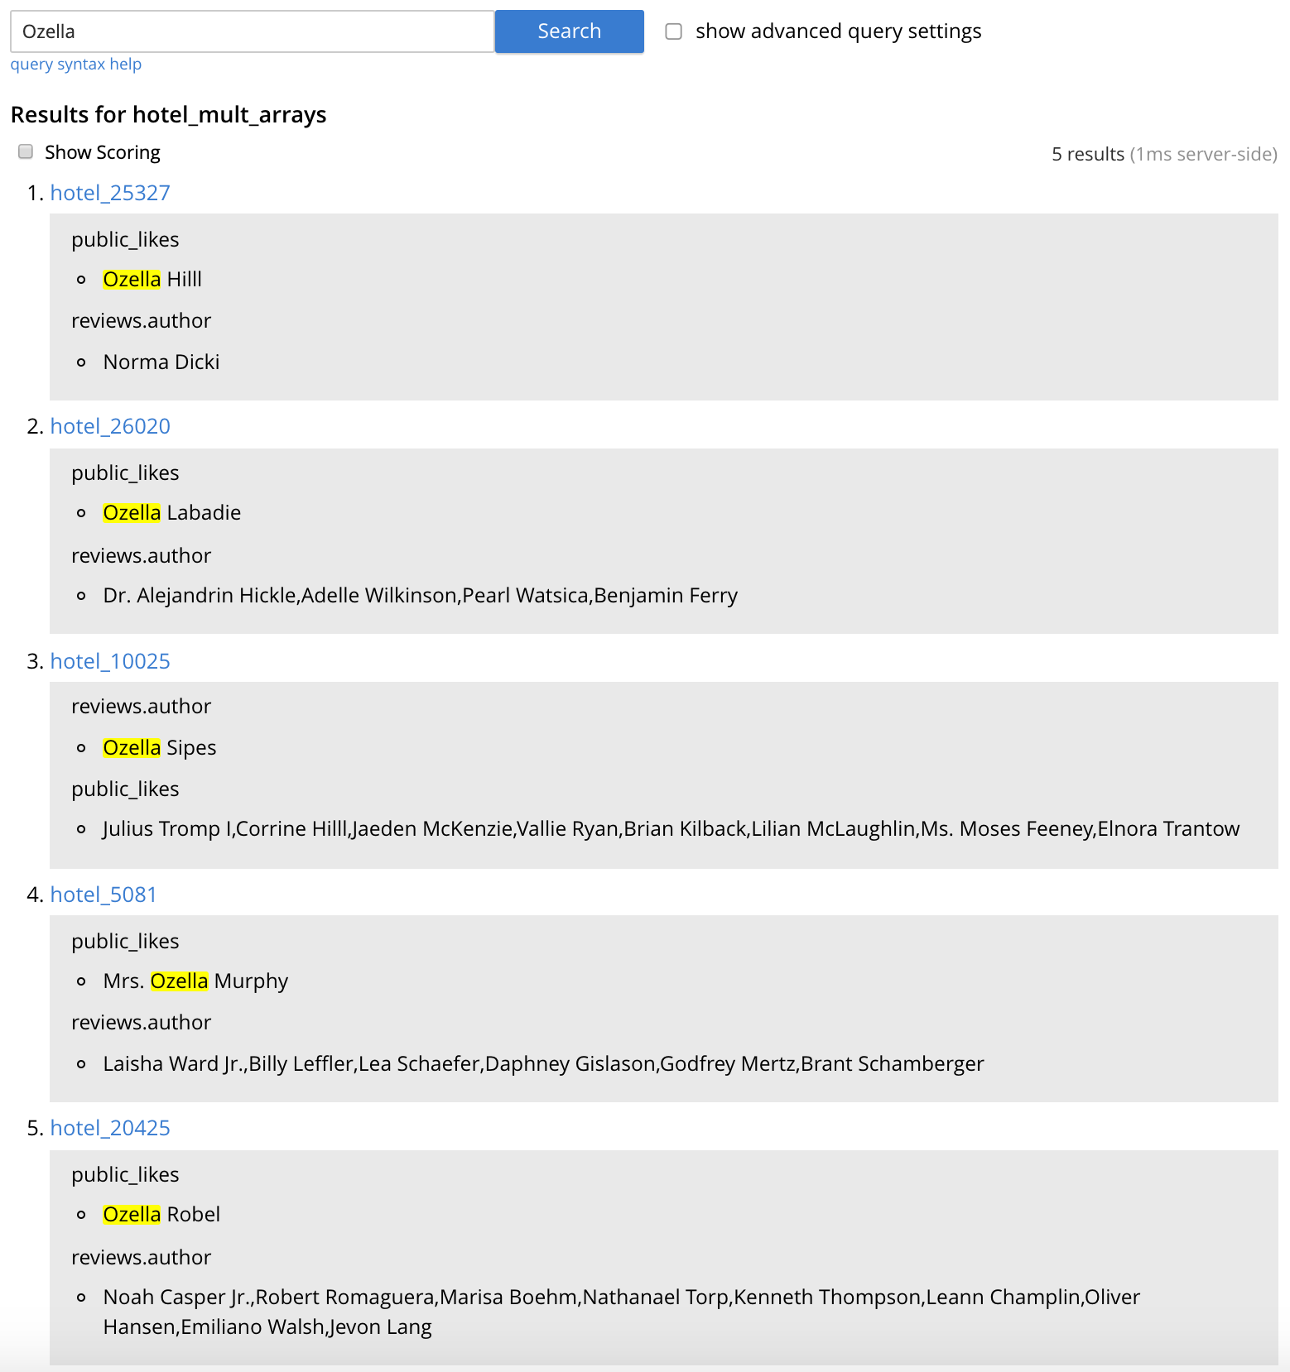The width and height of the screenshot is (1290, 1372).
Task: Toggle the Show Scoring checkbox
Action: click(26, 151)
